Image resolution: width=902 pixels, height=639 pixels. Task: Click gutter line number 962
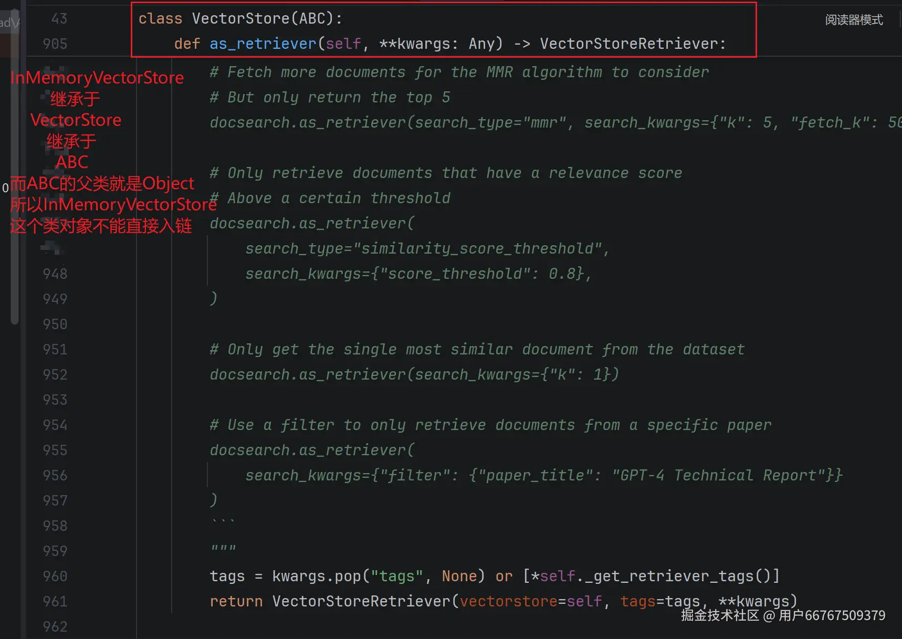[x=55, y=626]
